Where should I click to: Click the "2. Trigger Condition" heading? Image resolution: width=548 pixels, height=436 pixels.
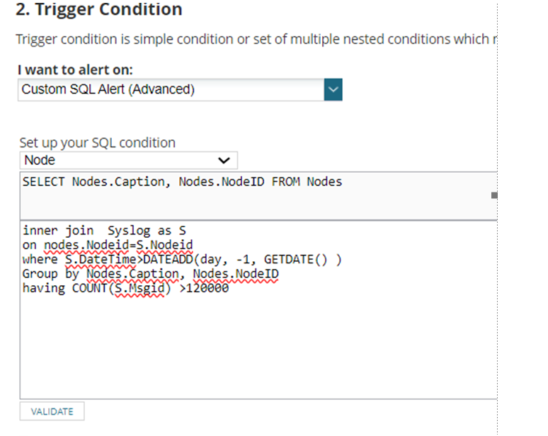pyautogui.click(x=98, y=10)
